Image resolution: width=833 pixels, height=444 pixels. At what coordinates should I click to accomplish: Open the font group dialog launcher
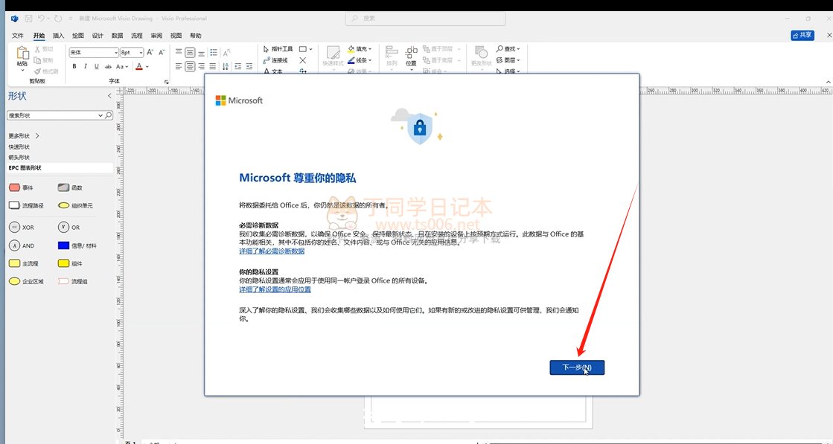click(x=166, y=82)
